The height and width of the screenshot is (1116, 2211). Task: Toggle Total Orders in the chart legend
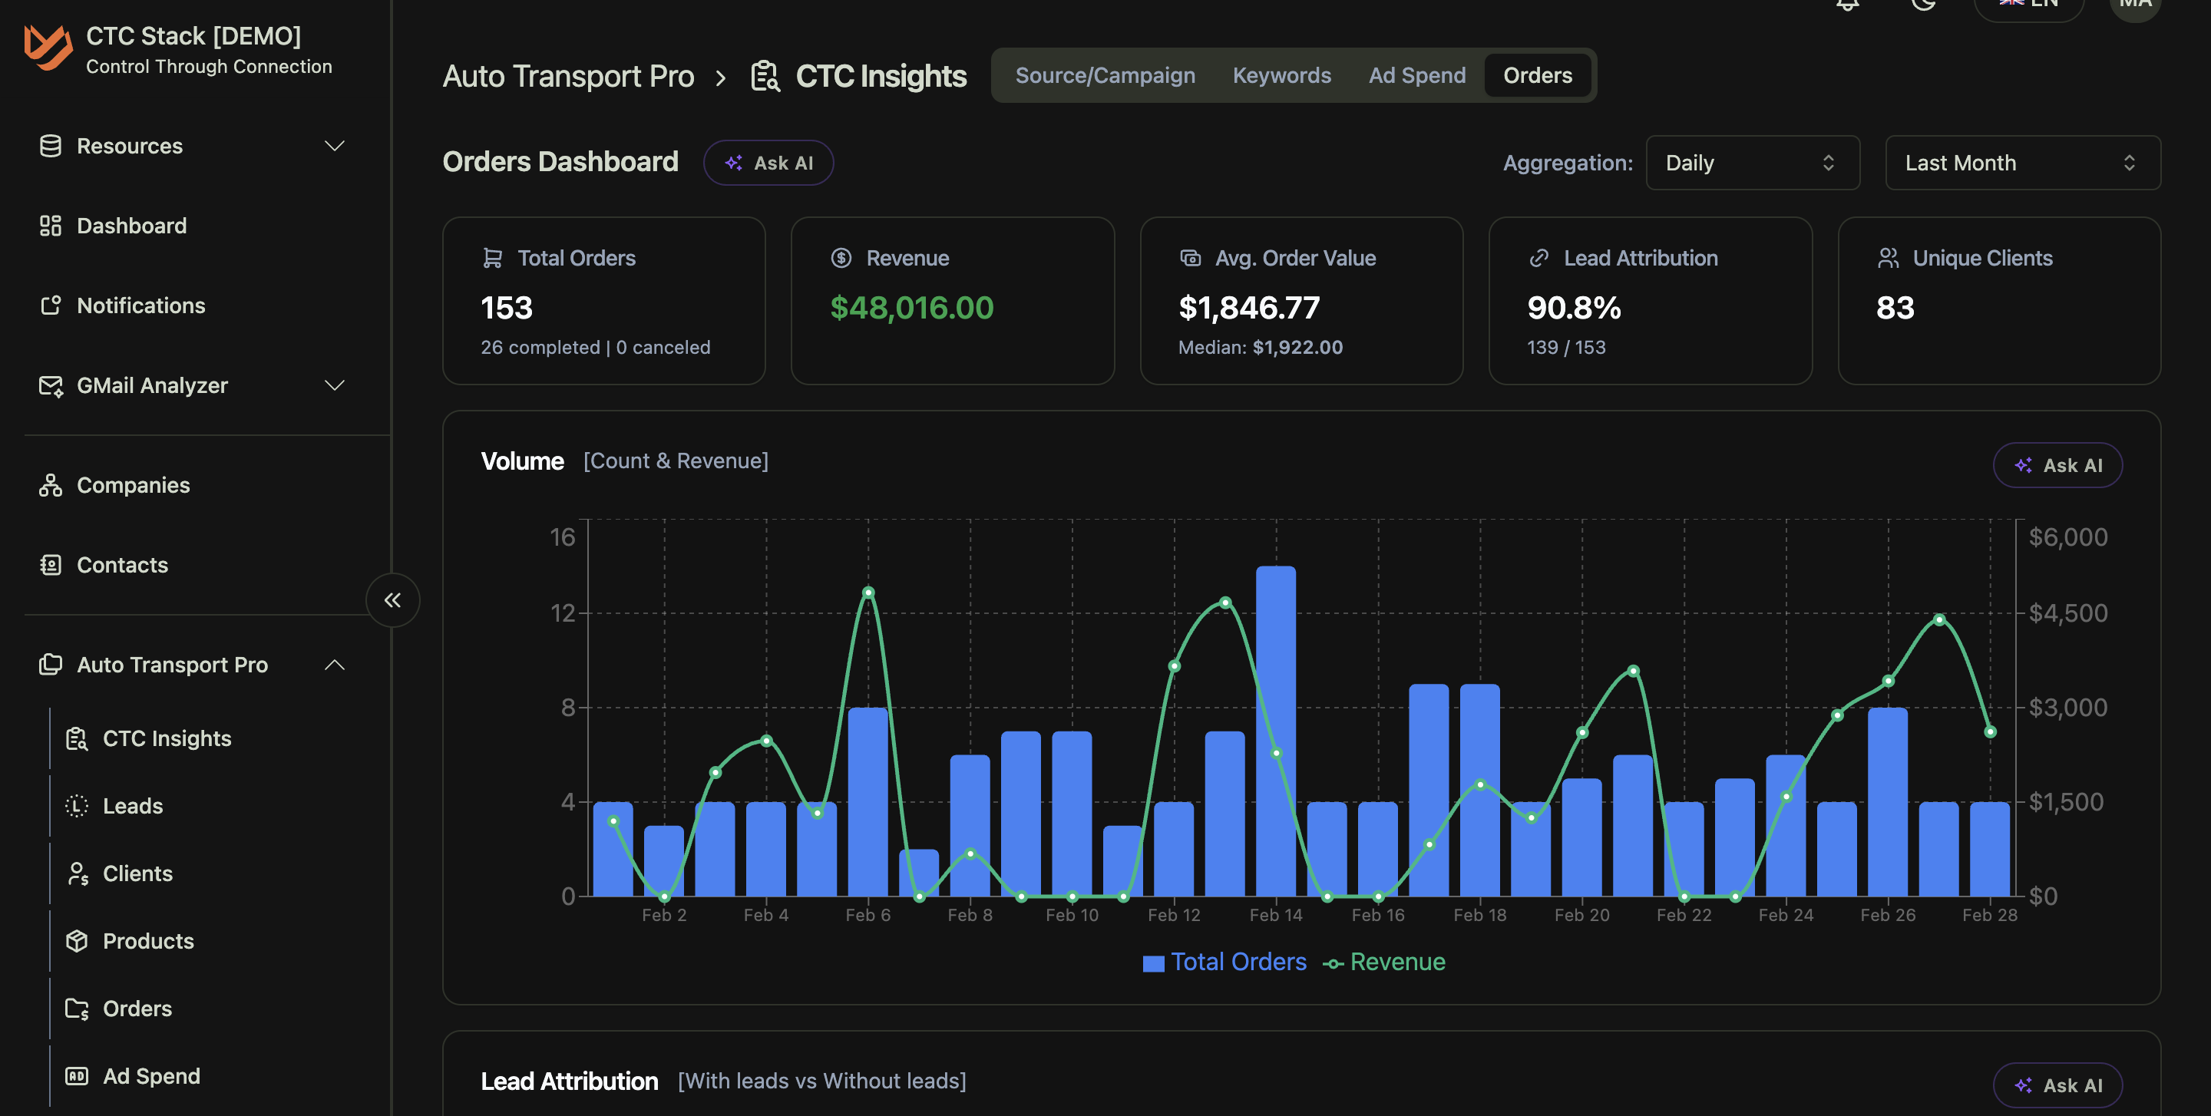click(x=1224, y=962)
